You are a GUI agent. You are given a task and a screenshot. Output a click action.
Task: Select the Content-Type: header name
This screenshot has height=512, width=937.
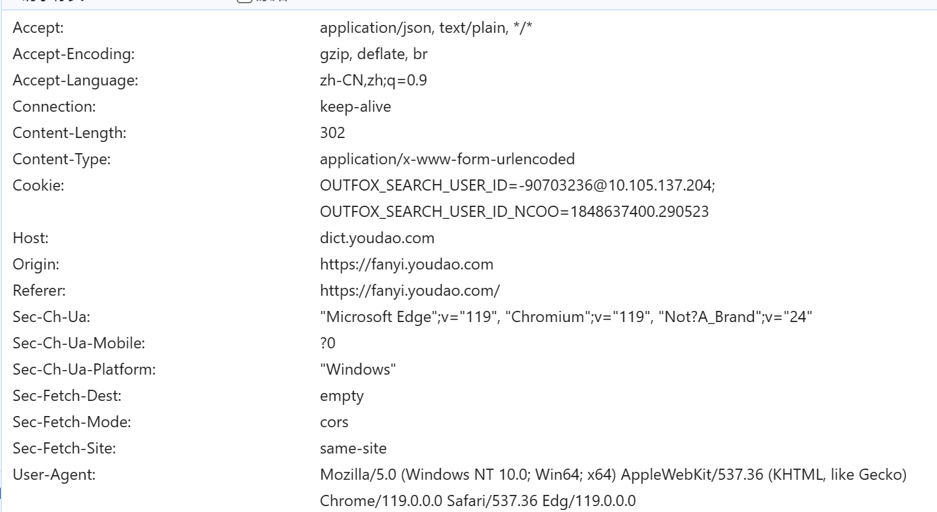pos(61,159)
